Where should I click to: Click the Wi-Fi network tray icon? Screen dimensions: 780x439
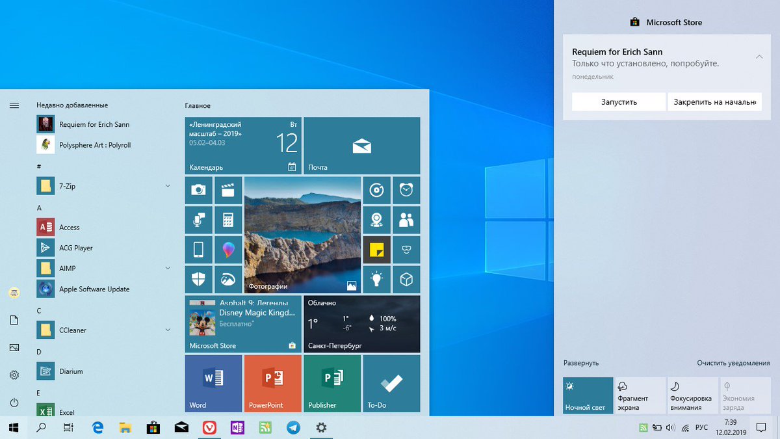(x=685, y=428)
